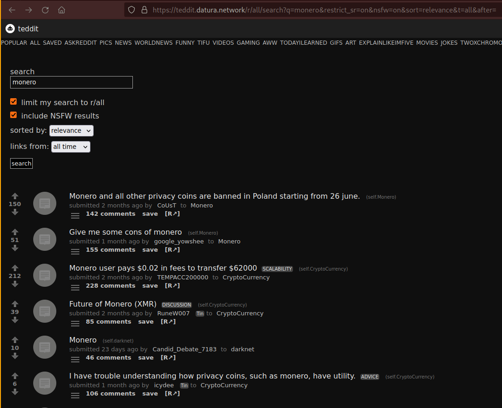Upvote the $0.02 fees transfer post

(x=15, y=268)
